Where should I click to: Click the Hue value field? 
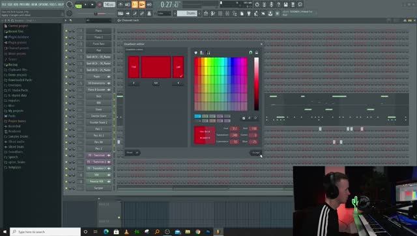pos(235,129)
